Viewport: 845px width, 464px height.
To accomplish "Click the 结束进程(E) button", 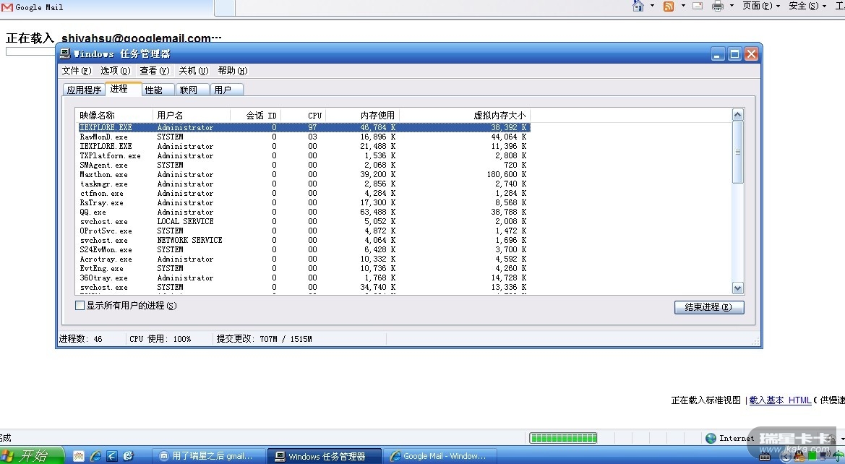I will tap(709, 307).
